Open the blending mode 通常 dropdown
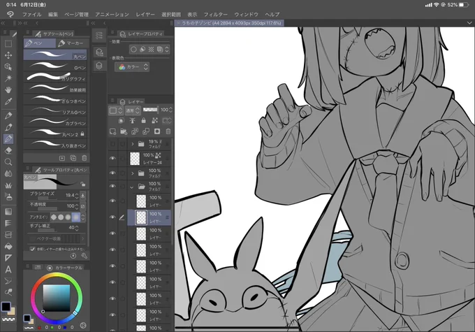The width and height of the screenshot is (475, 332). (133, 110)
